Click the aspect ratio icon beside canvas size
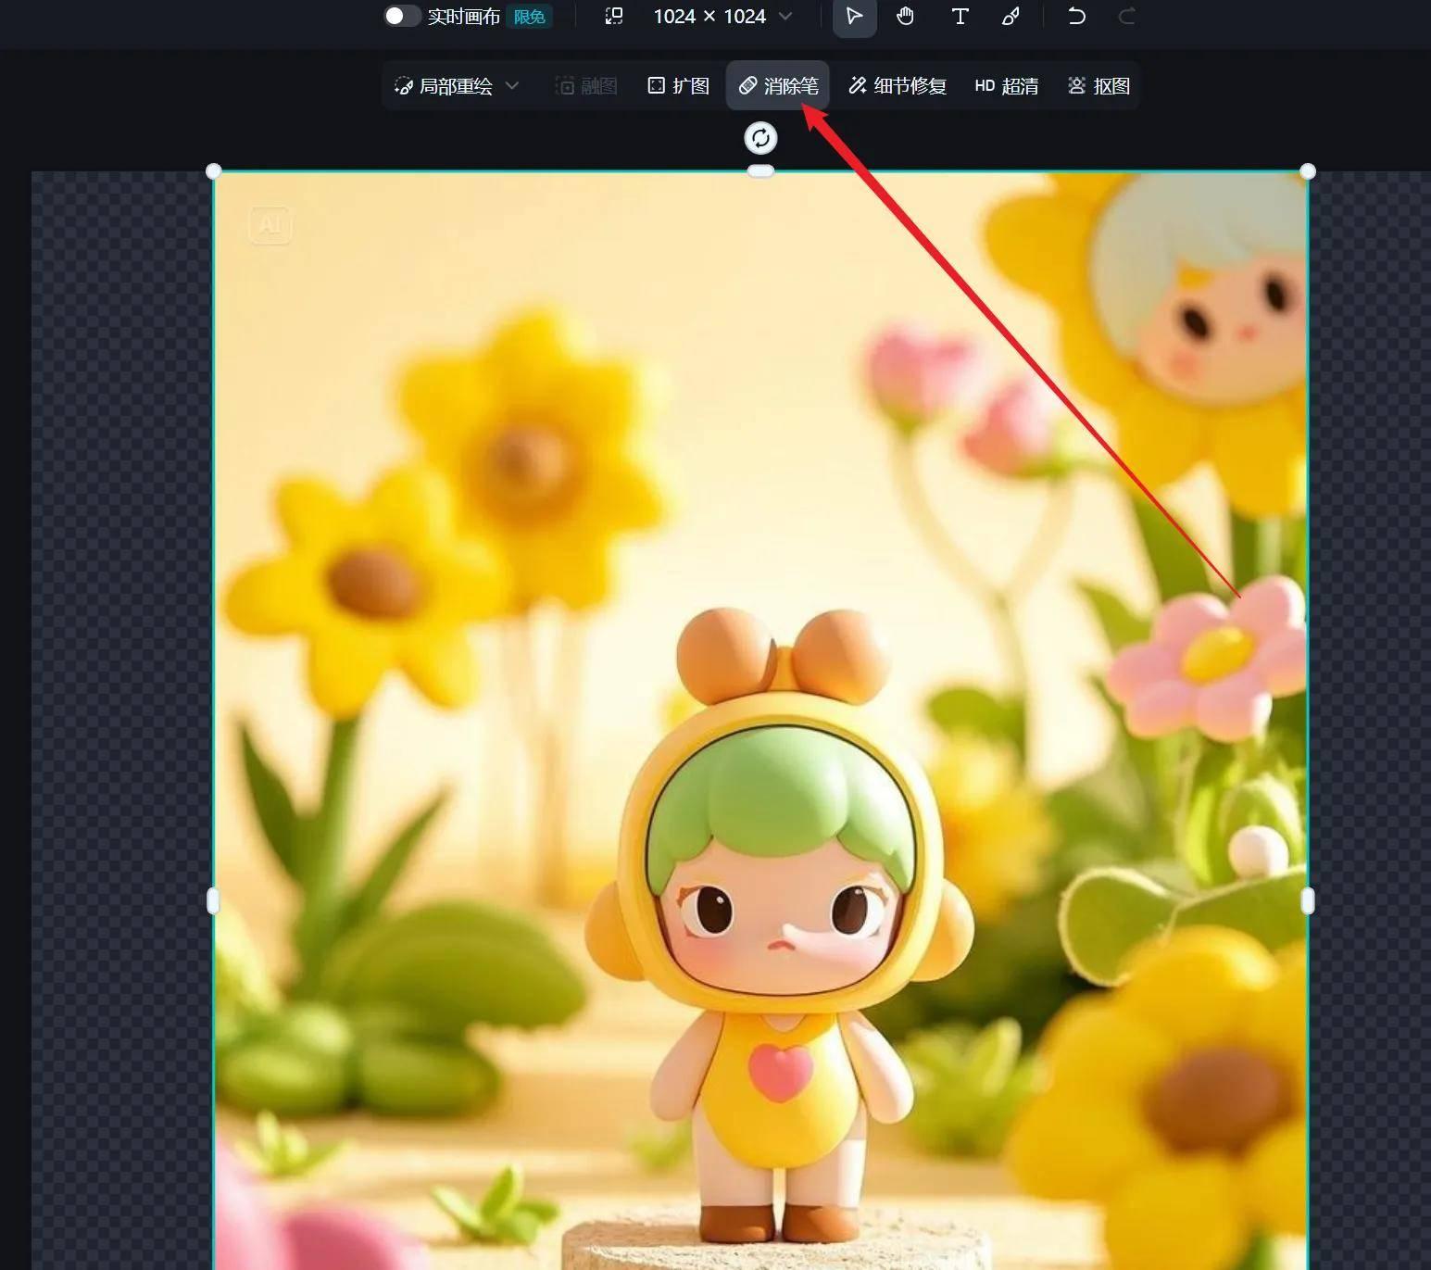This screenshot has width=1431, height=1270. click(x=613, y=16)
